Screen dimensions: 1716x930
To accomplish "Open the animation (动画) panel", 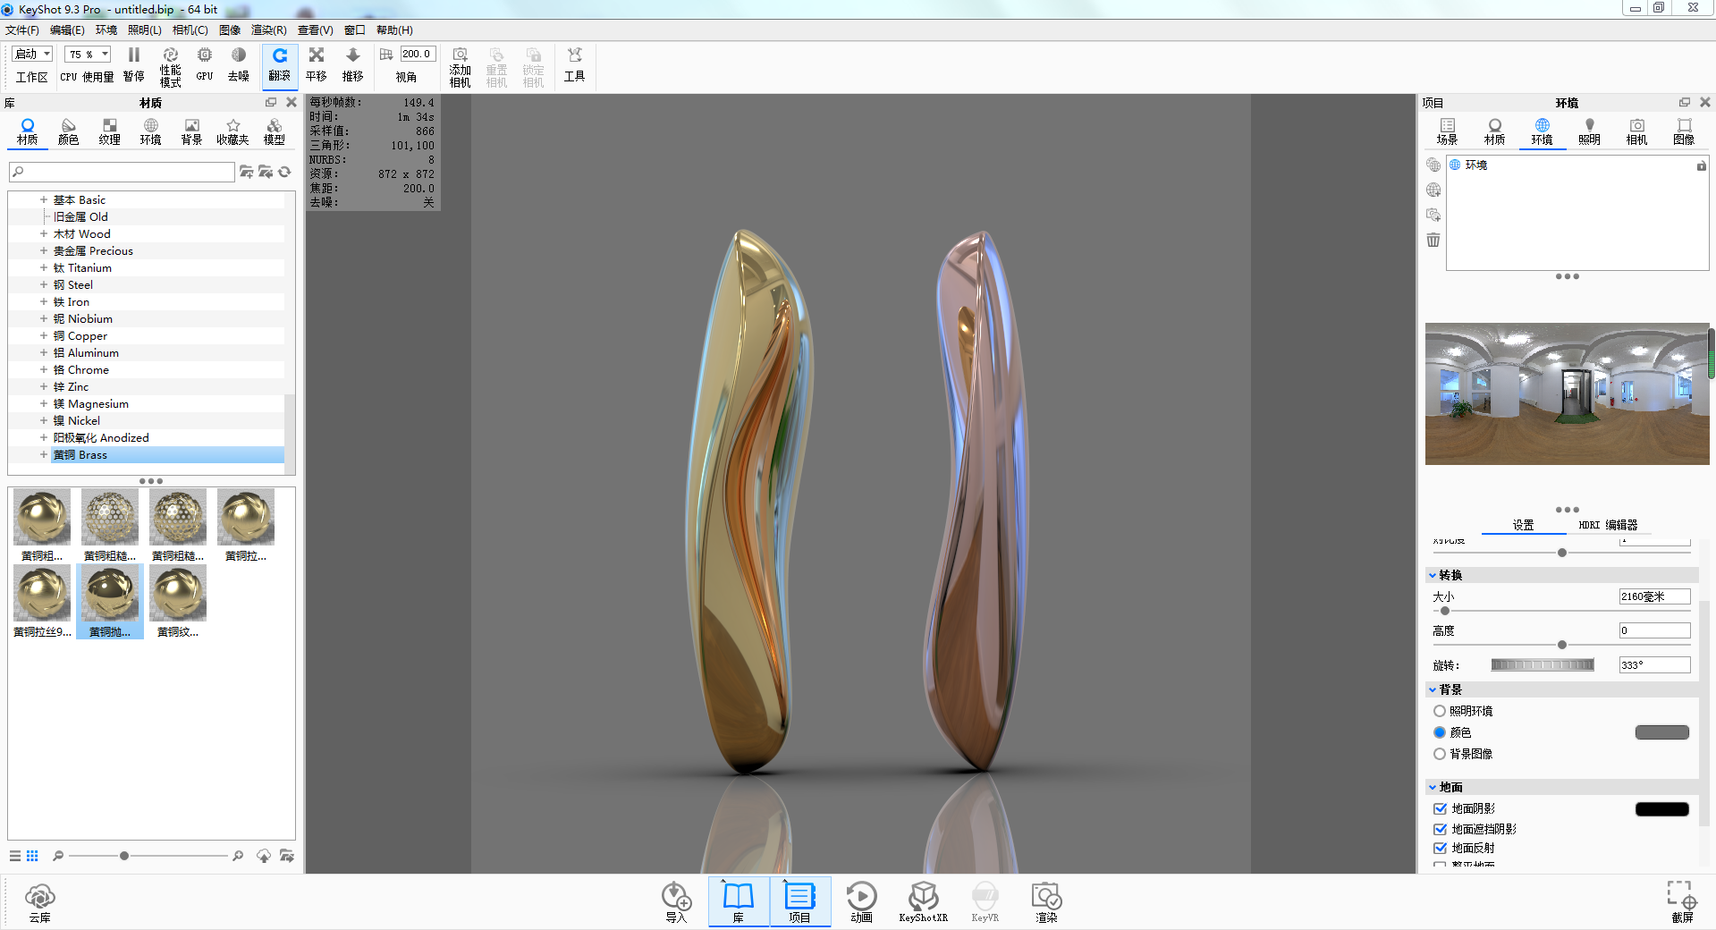I will [x=861, y=902].
